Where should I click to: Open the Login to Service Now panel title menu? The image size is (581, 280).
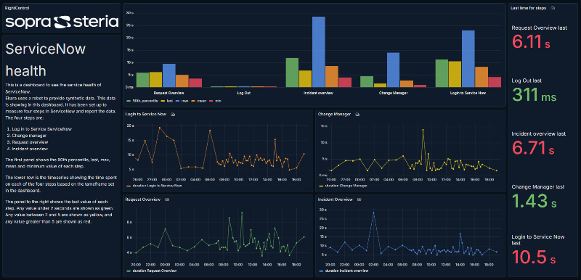[x=146, y=115]
